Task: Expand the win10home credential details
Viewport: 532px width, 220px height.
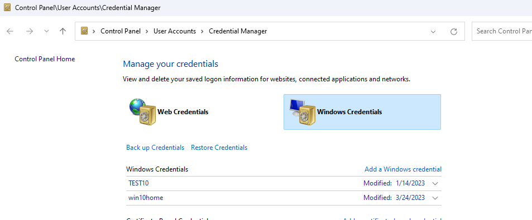Action: coord(435,198)
